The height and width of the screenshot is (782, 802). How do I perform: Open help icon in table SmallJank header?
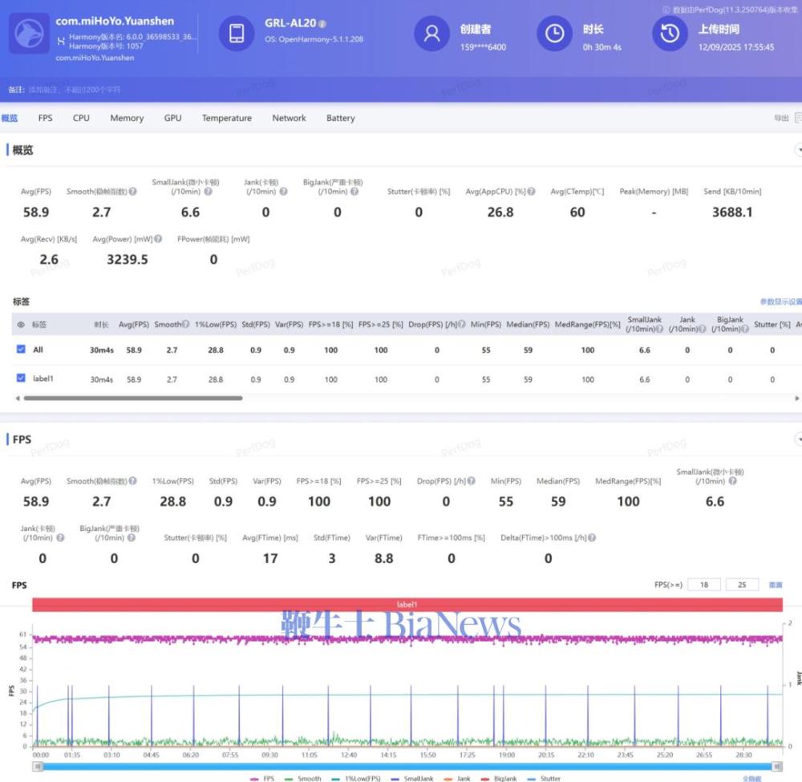tap(660, 329)
